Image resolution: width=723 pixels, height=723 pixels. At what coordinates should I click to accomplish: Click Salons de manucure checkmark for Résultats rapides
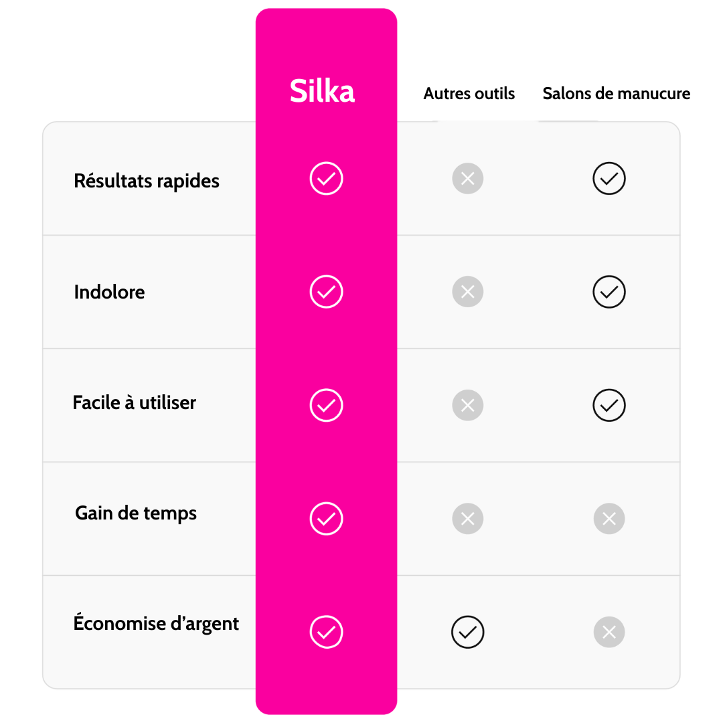[x=609, y=179]
